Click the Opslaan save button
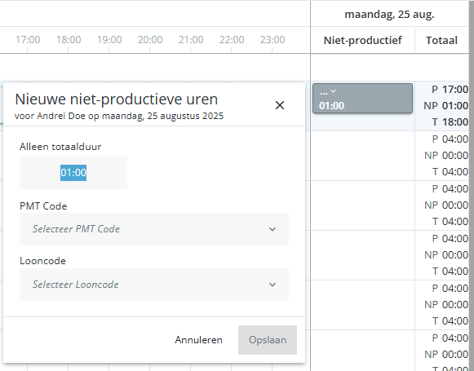The image size is (474, 371). coord(268,340)
